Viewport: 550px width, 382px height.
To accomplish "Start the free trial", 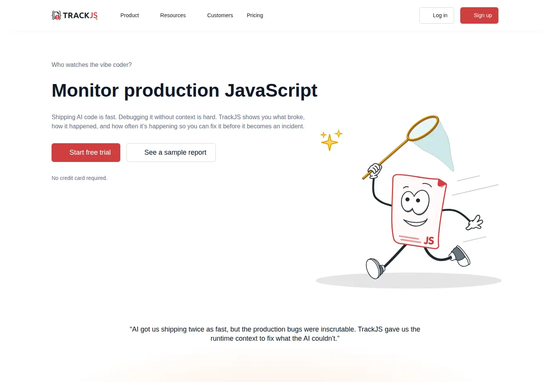I will [x=86, y=152].
